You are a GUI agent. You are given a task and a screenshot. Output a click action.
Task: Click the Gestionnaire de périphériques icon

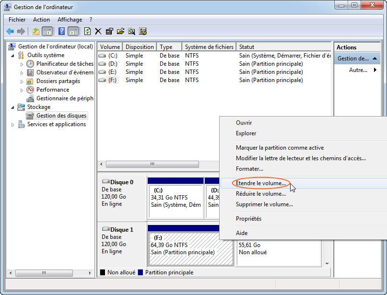[x=30, y=98]
